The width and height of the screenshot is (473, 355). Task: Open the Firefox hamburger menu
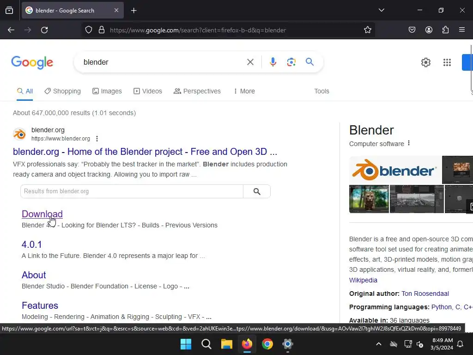(462, 30)
